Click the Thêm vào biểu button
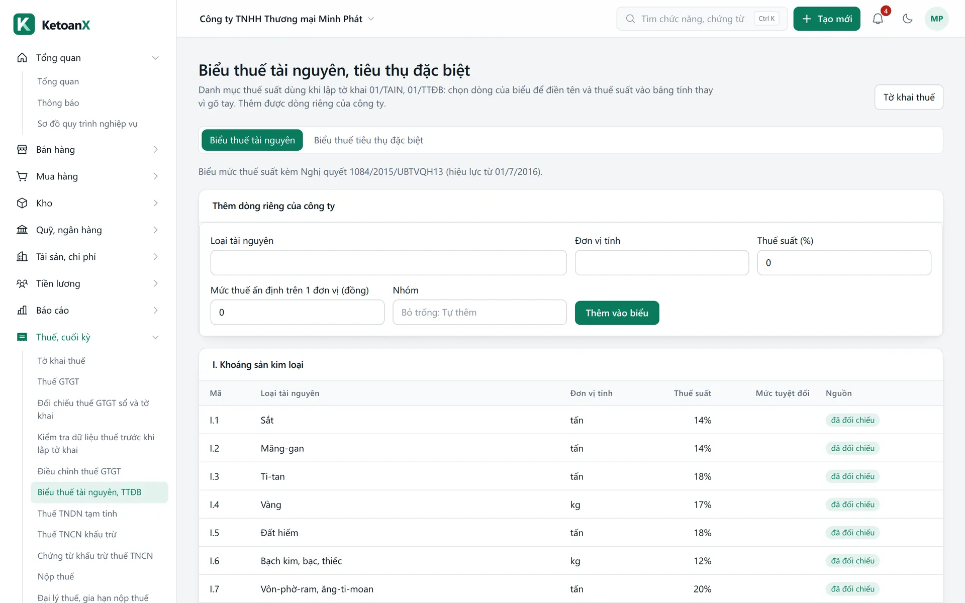Image resolution: width=965 pixels, height=603 pixels. point(617,313)
